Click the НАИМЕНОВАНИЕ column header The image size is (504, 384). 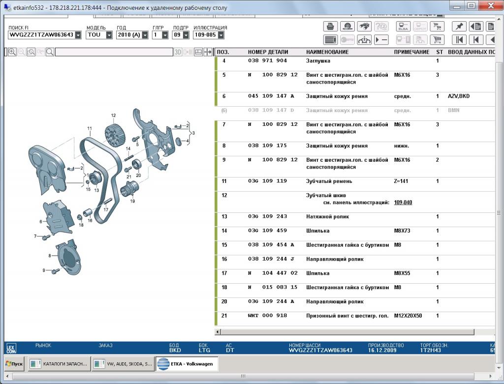(327, 52)
